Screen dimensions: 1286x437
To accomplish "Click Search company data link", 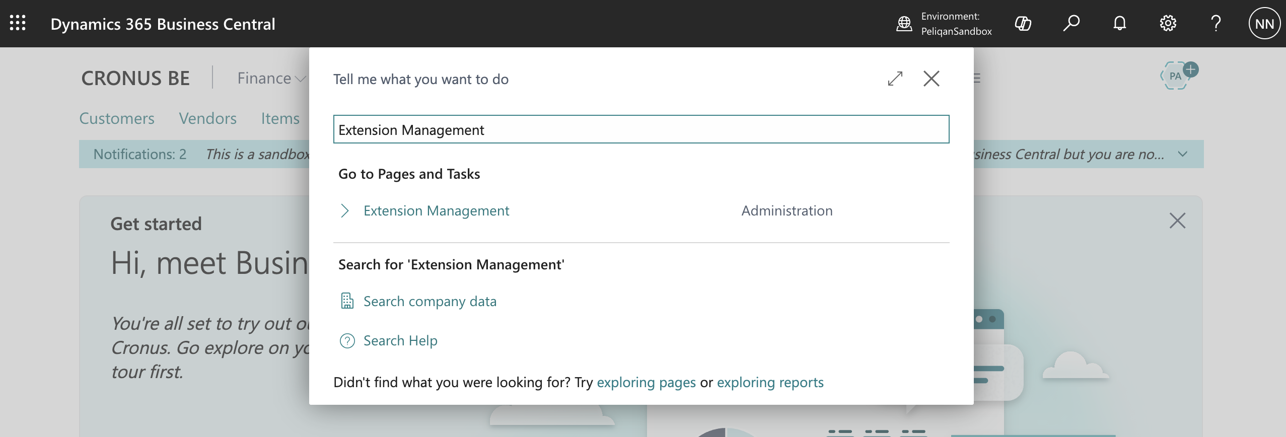I will [x=430, y=301].
